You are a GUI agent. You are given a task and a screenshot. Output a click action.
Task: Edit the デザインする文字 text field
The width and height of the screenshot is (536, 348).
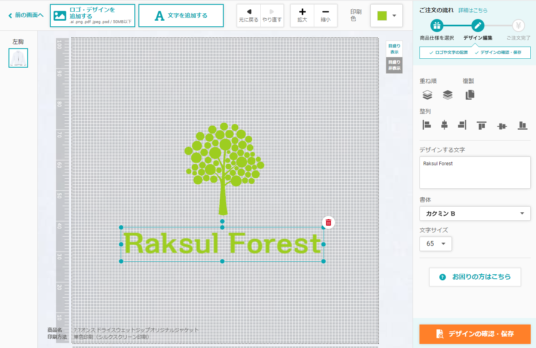tap(475, 173)
